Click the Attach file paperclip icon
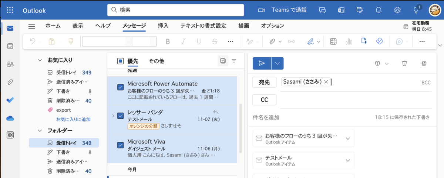Image resolution: width=444 pixels, height=178 pixels. (x=272, y=41)
